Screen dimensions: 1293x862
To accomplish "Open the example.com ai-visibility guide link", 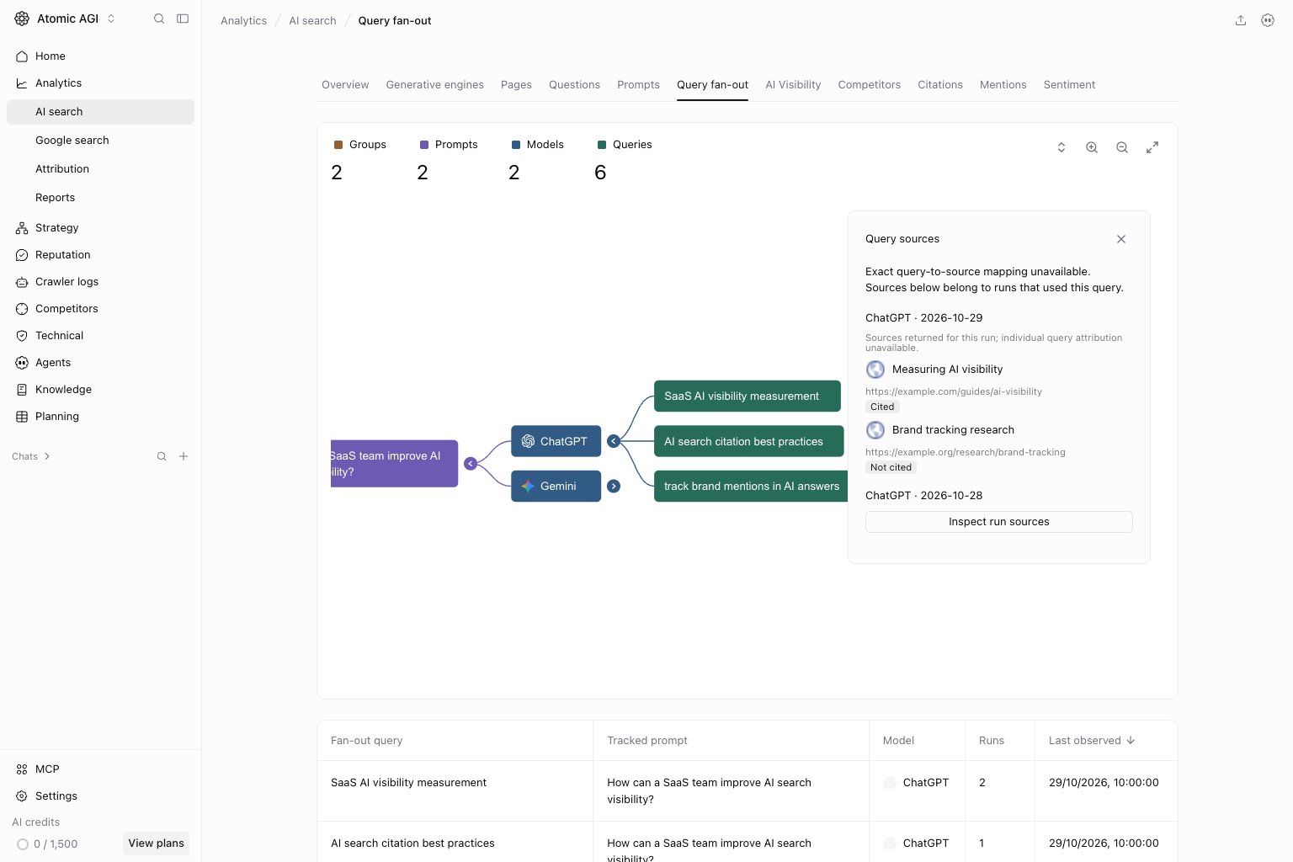I will (954, 391).
